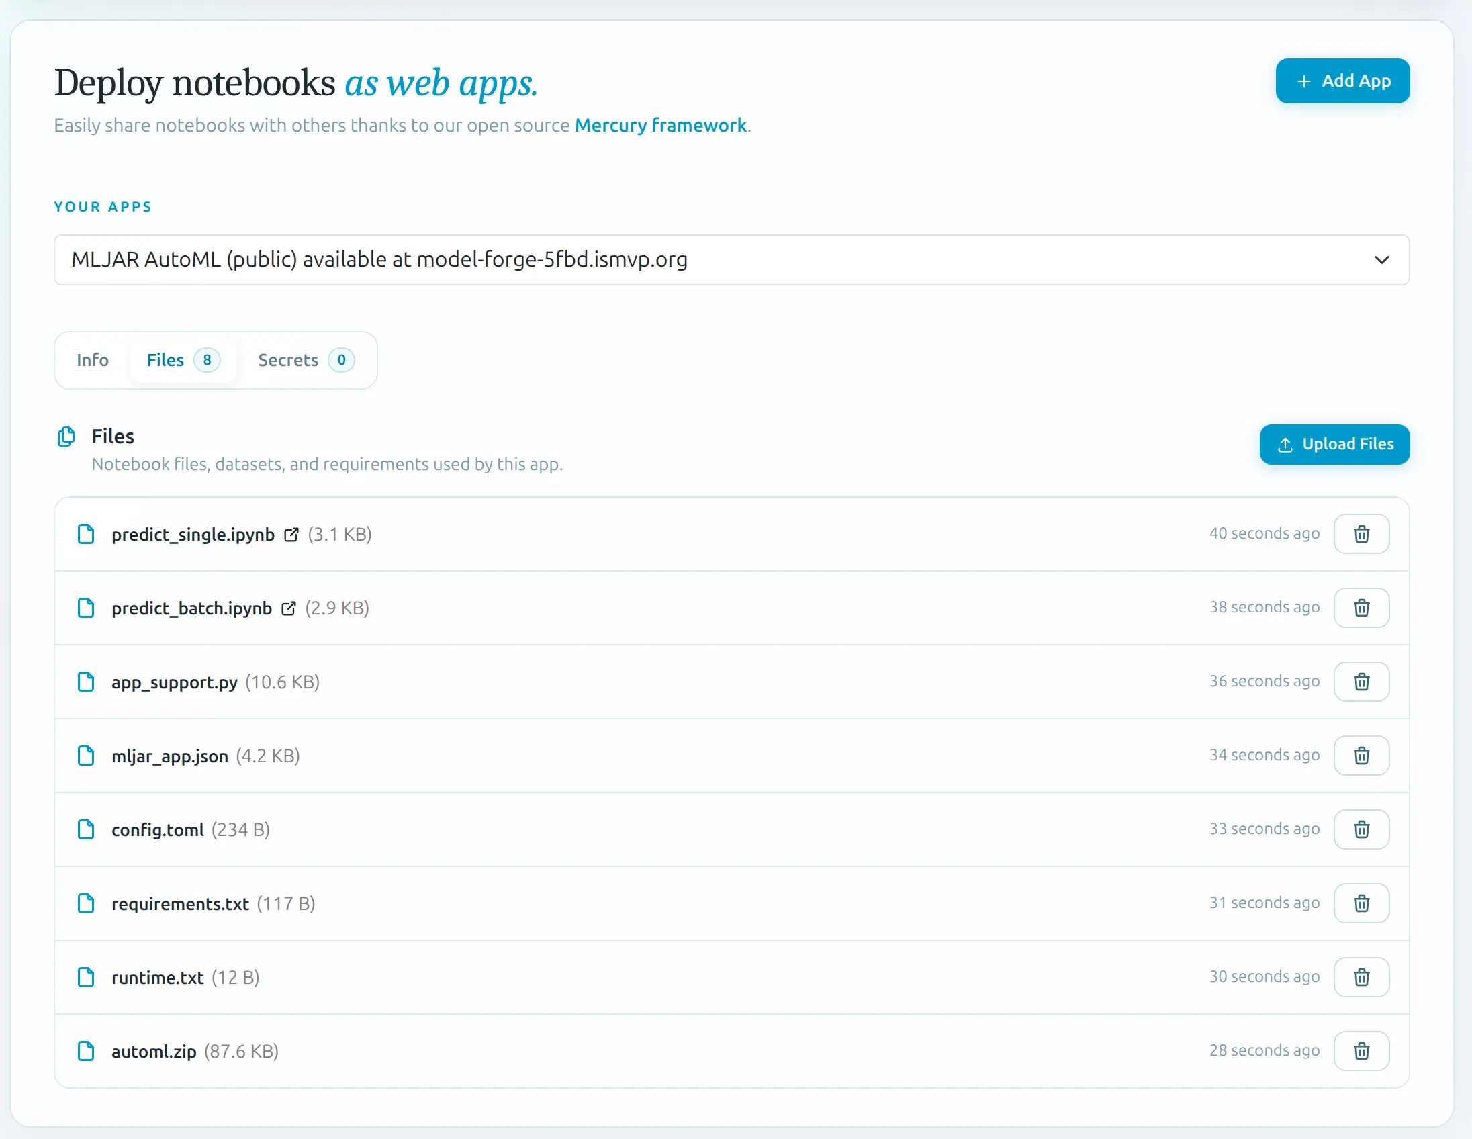Switch to the Files tab
This screenshot has width=1472, height=1139.
pyautogui.click(x=183, y=360)
